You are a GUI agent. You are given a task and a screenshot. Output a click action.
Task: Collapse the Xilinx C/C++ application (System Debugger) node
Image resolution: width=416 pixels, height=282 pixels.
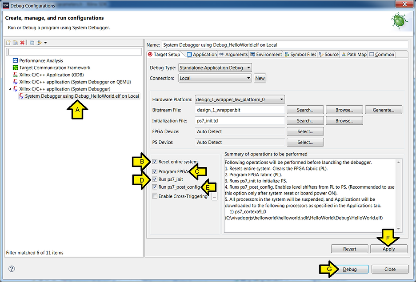(x=11, y=88)
